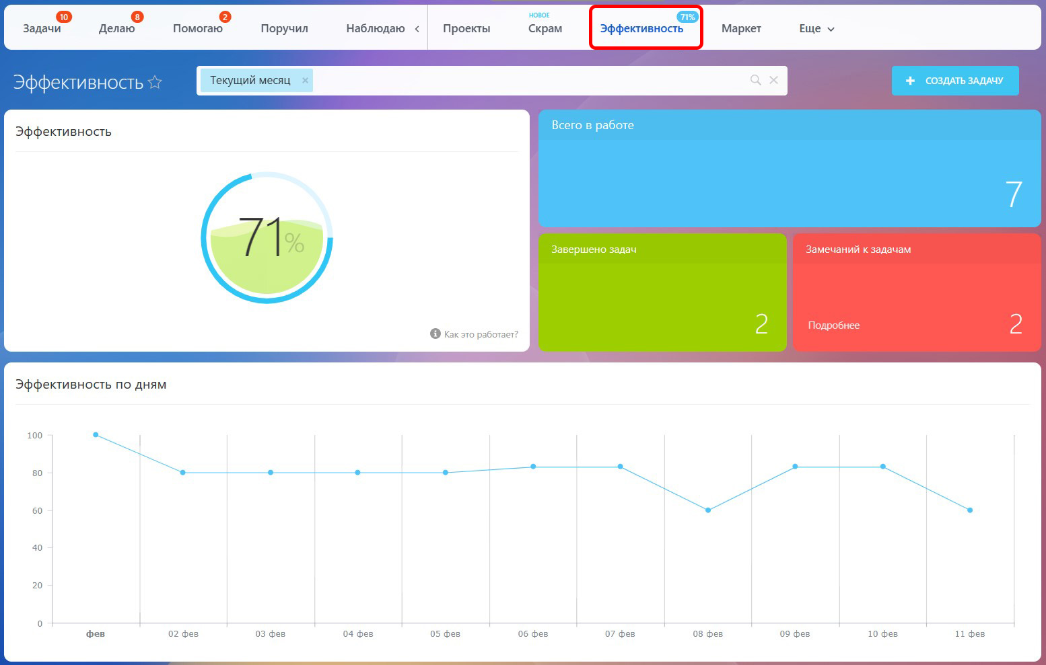Click the badge 8 on Делаю

[x=137, y=17]
